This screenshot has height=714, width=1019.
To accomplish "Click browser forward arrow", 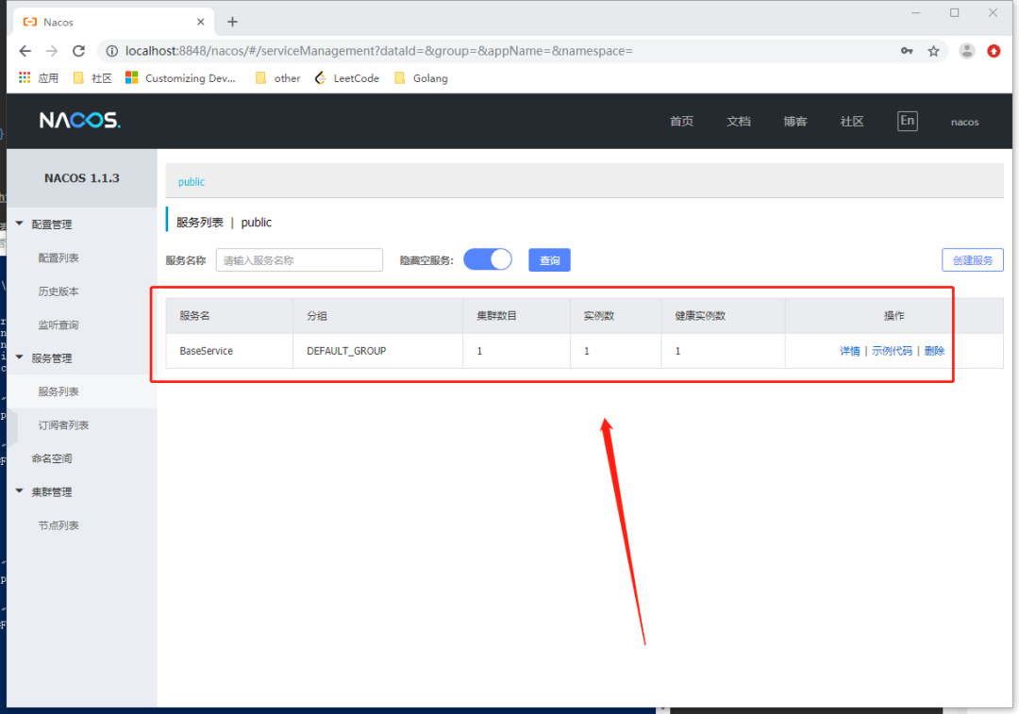I will 52,51.
